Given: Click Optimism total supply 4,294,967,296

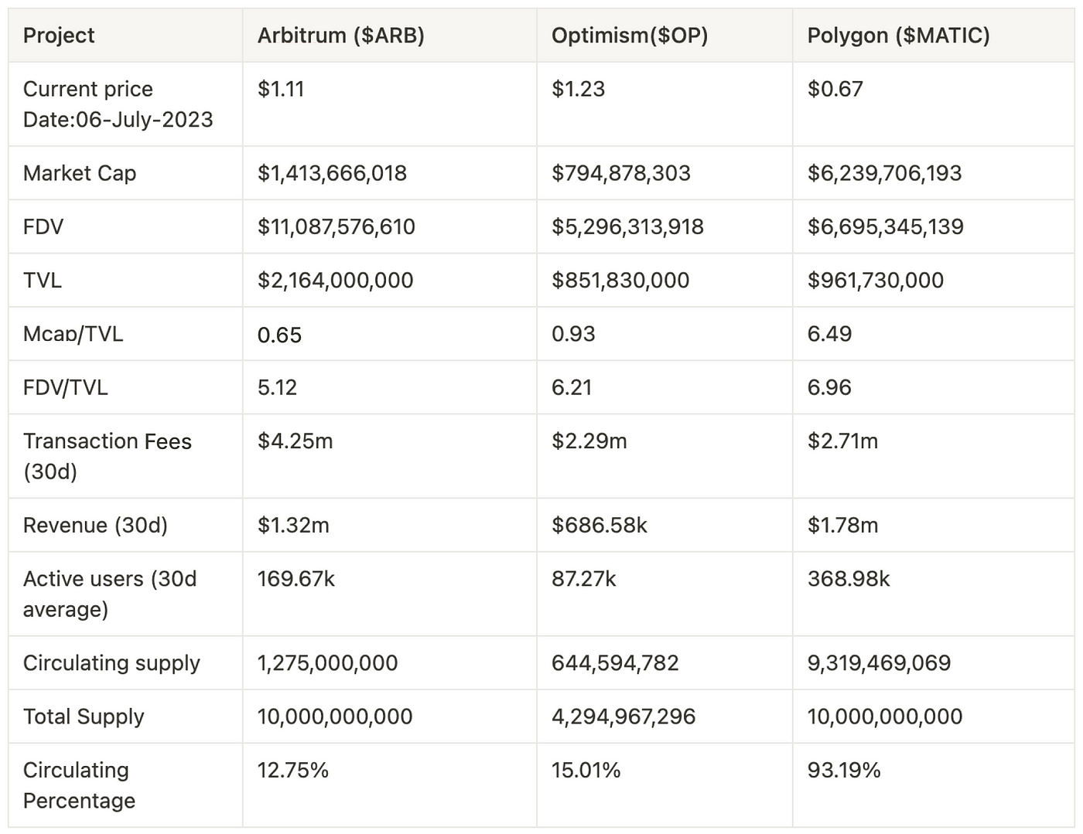Looking at the screenshot, I should click(623, 717).
